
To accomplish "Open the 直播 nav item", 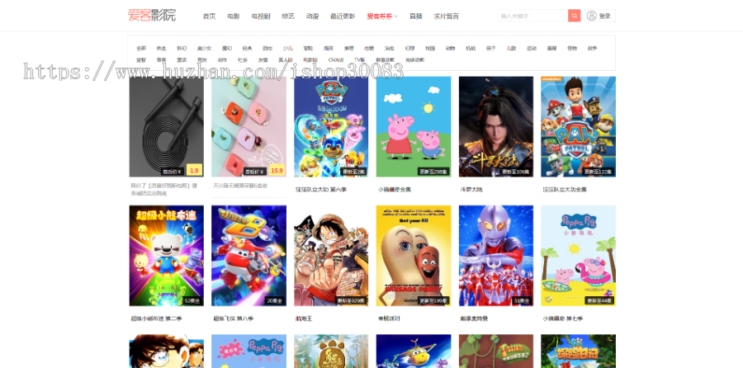I will pyautogui.click(x=415, y=17).
